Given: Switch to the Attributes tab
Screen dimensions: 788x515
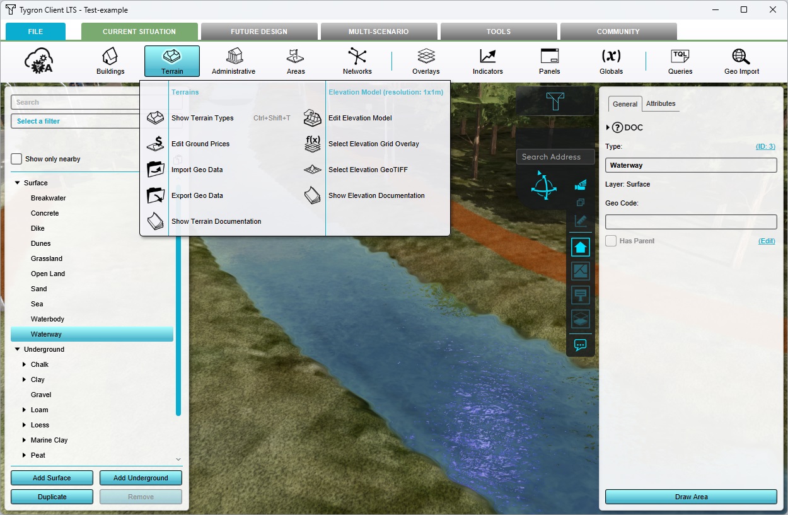Looking at the screenshot, I should click(x=661, y=103).
